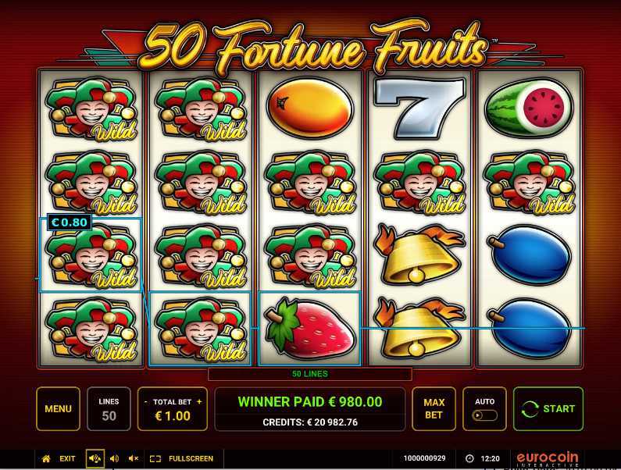Click the fullscreen brackets icon

coord(155,459)
